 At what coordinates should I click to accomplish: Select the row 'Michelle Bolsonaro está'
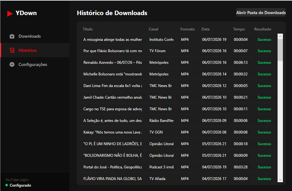coord(178,74)
